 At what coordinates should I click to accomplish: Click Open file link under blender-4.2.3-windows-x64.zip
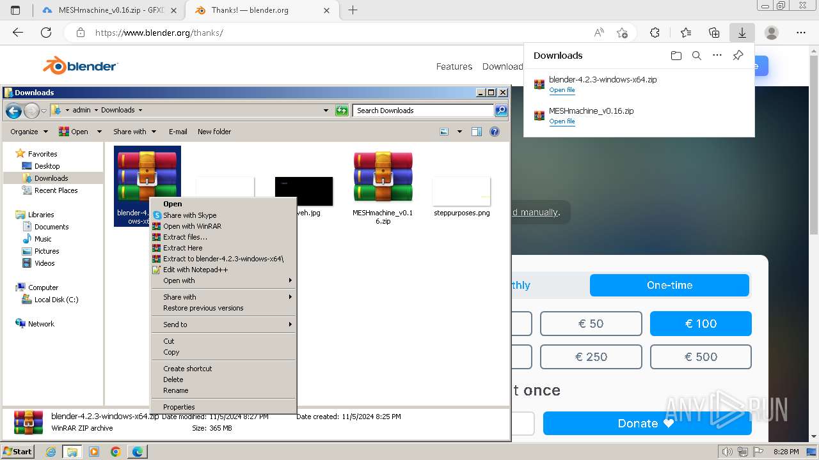click(x=562, y=90)
